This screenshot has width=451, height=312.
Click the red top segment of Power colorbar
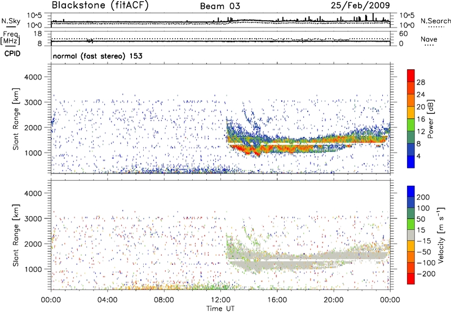pyautogui.click(x=411, y=75)
